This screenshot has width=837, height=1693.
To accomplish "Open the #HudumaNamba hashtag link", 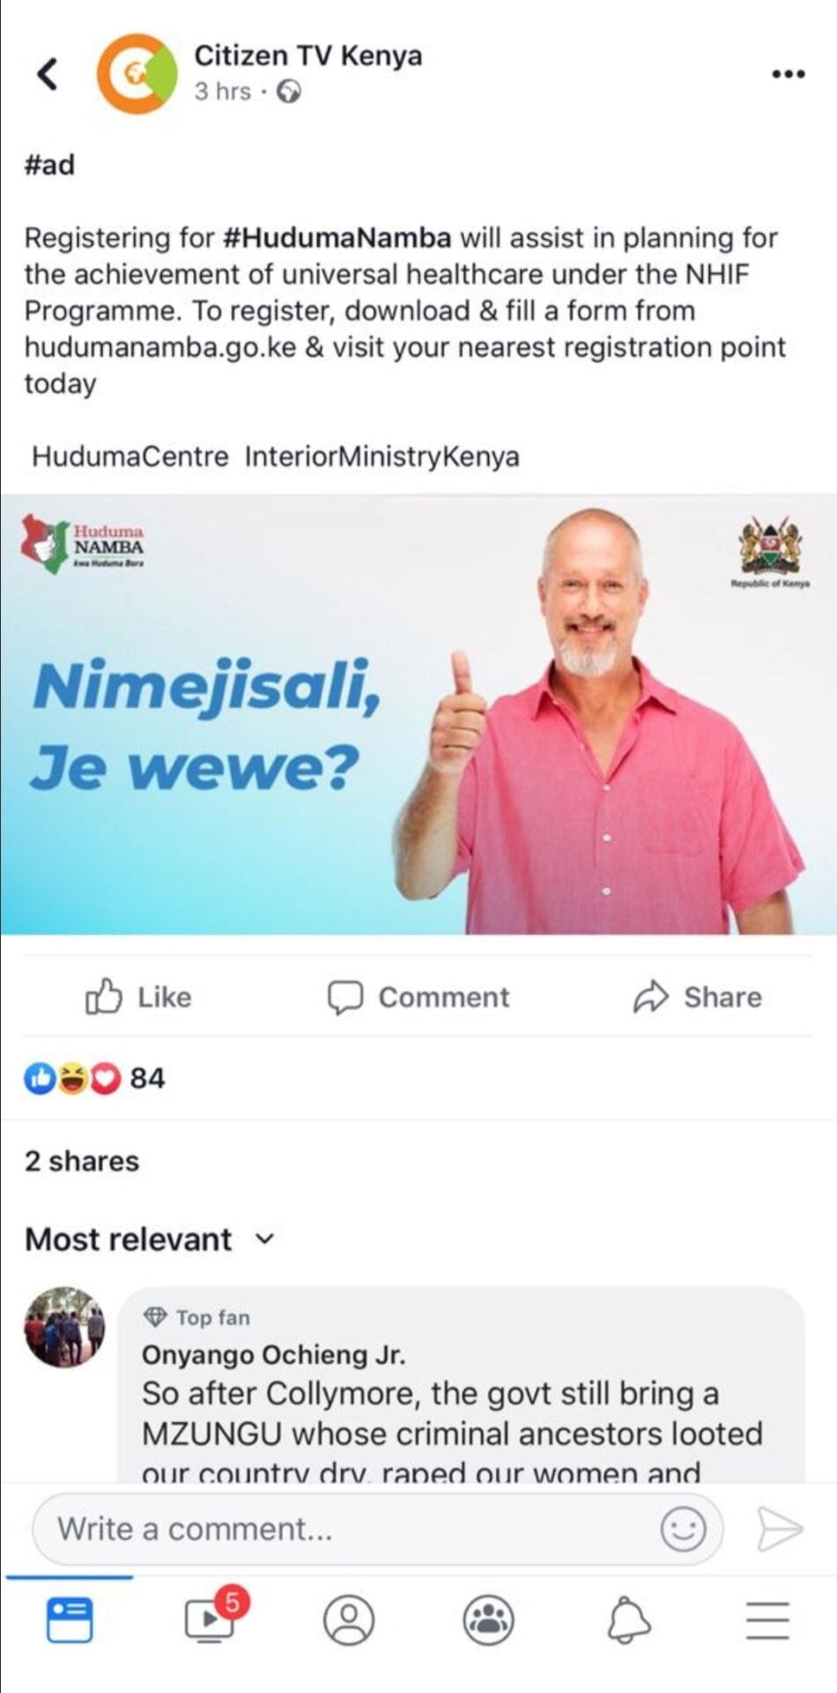I will [337, 237].
